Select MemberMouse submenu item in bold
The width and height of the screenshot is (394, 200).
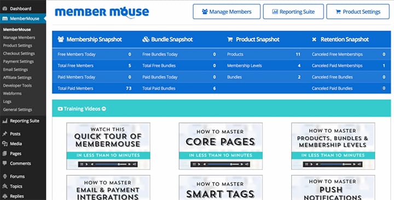pos(17,30)
